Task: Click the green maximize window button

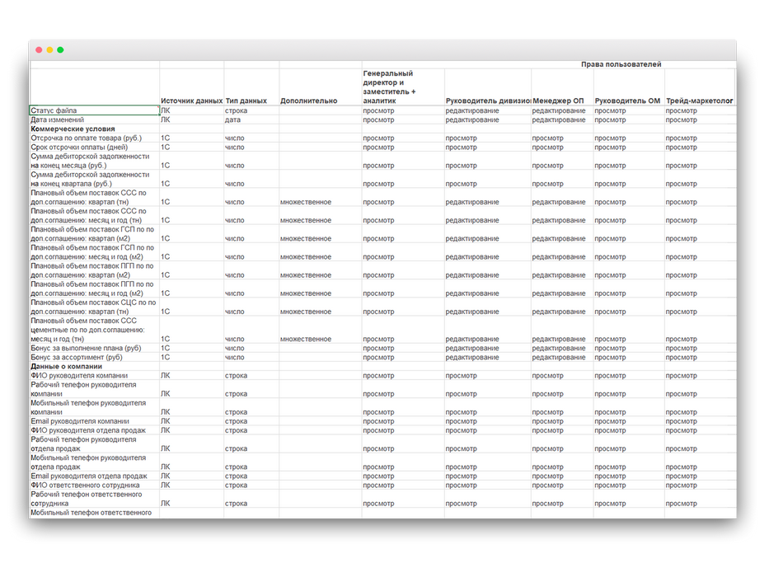Action: (x=60, y=50)
